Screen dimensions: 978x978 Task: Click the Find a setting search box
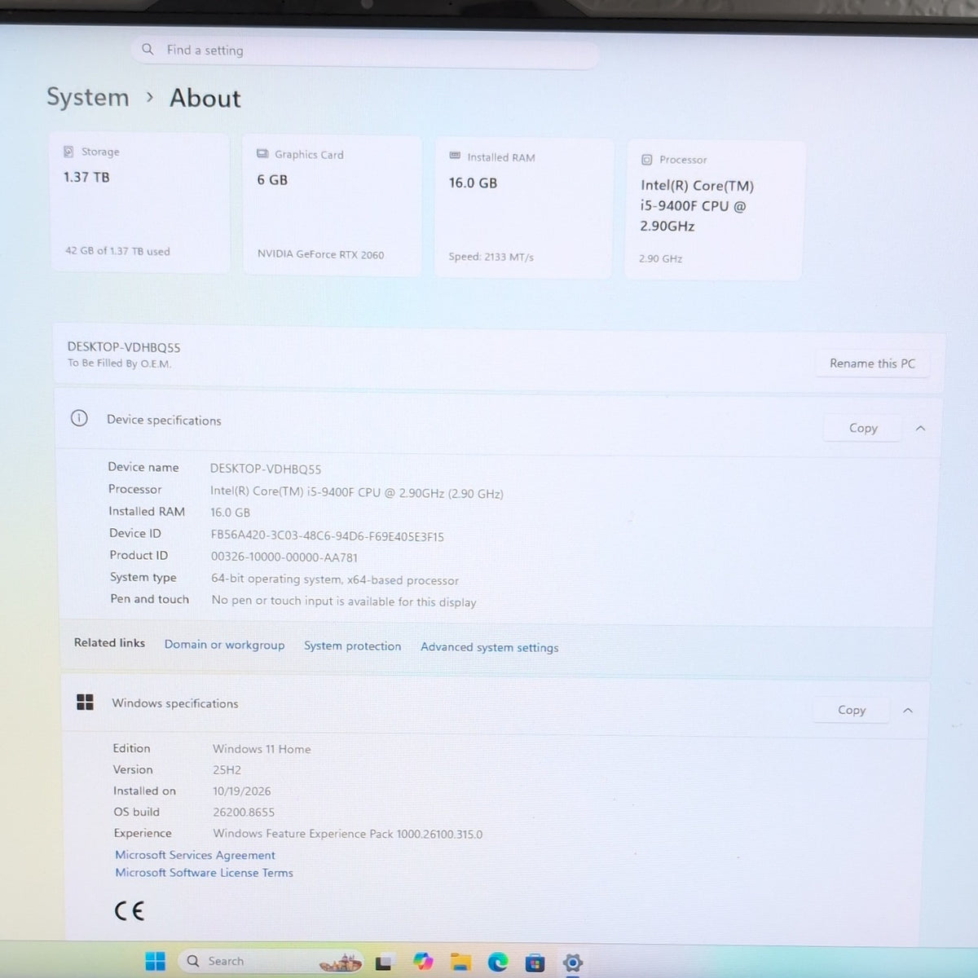coord(365,51)
